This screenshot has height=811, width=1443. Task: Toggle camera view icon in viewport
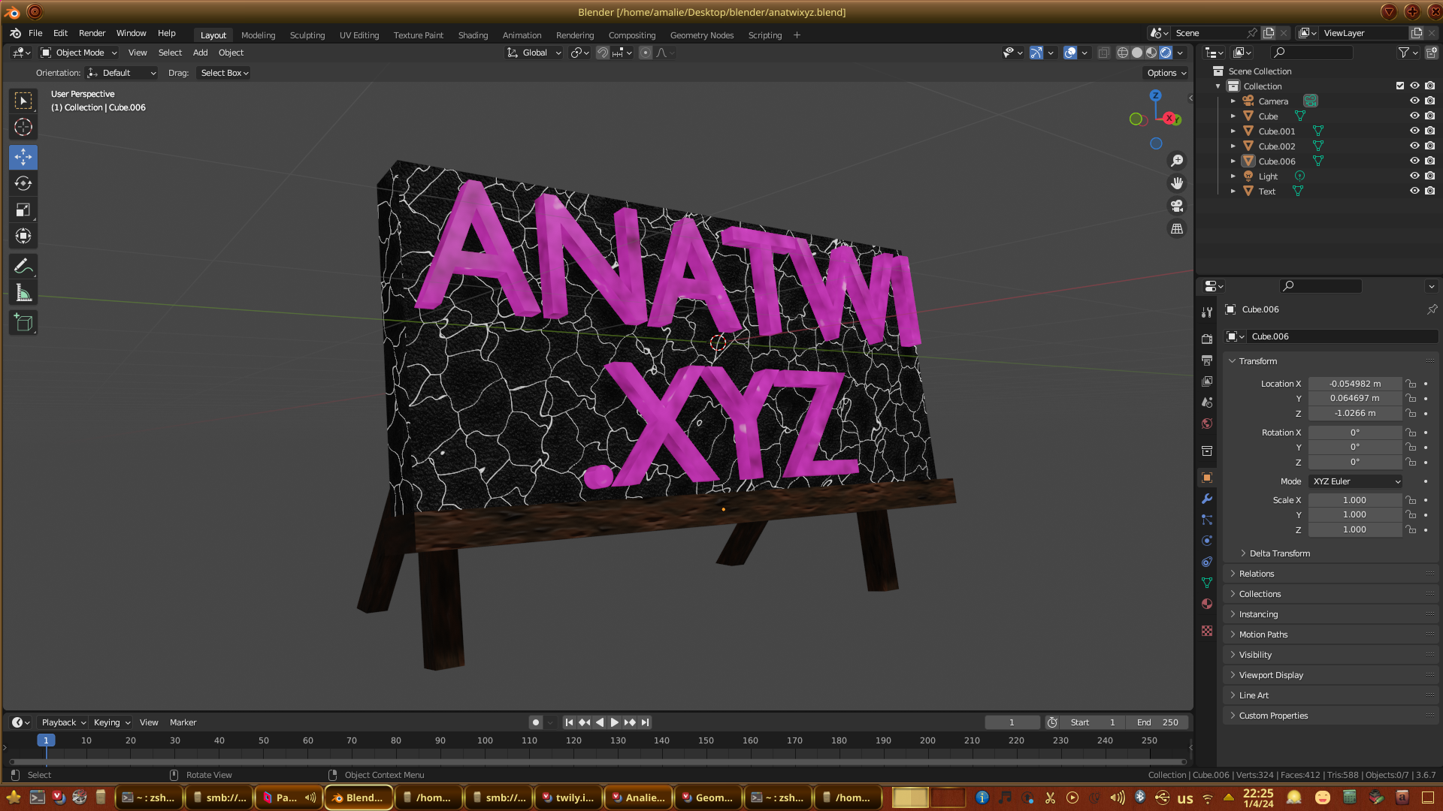click(1177, 206)
